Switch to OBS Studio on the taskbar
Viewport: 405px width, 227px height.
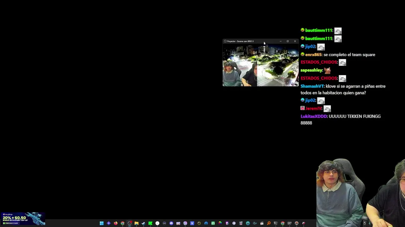[x=129, y=223]
